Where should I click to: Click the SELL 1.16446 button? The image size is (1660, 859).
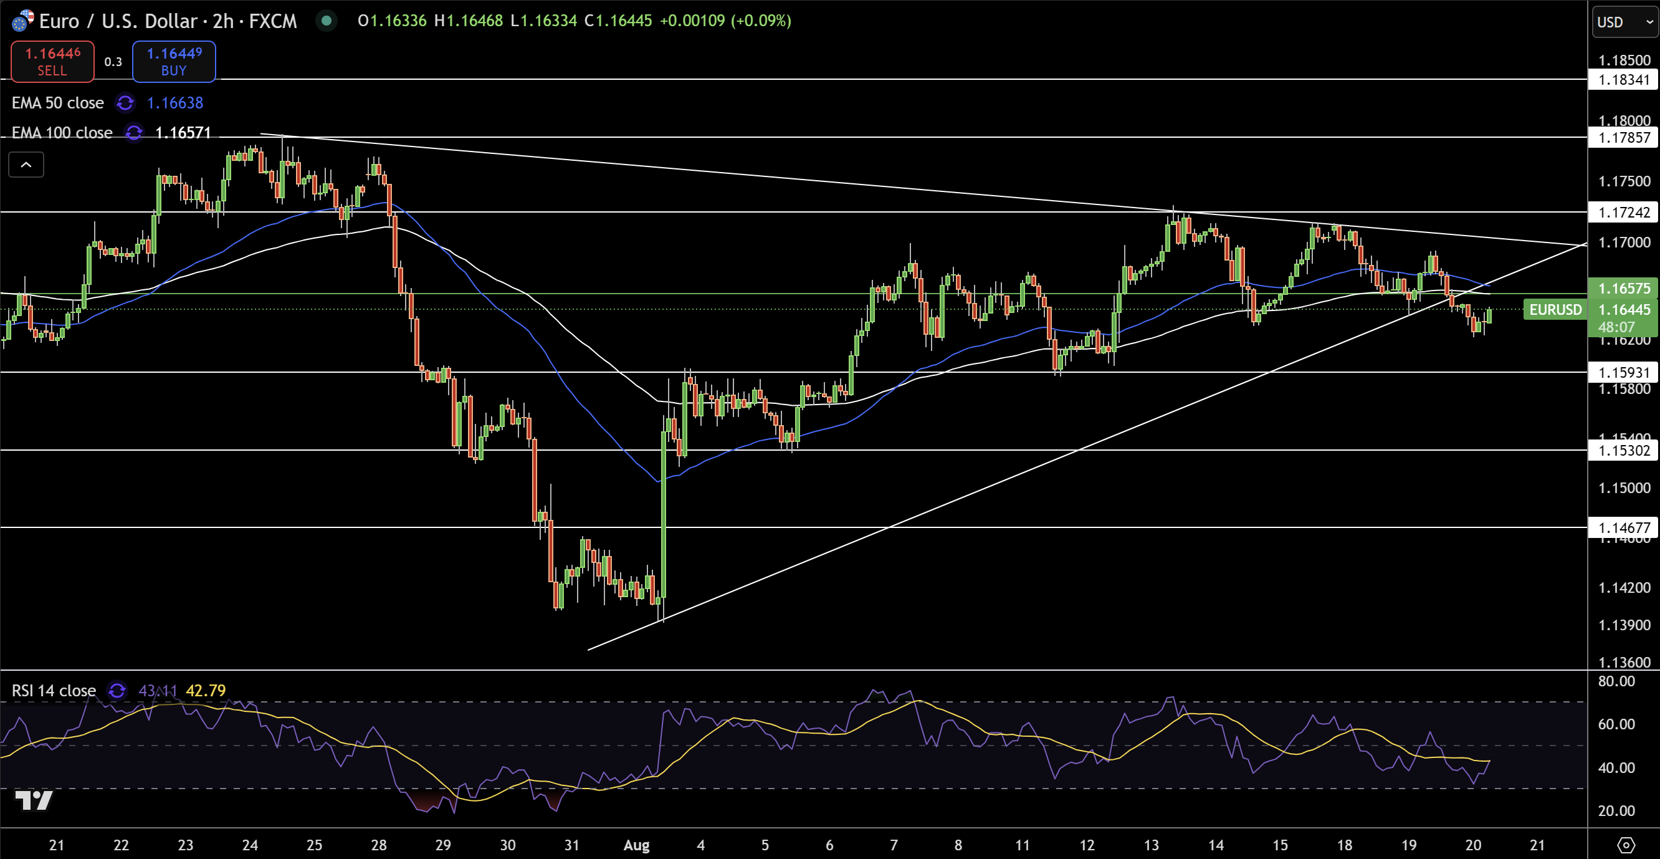(x=52, y=61)
